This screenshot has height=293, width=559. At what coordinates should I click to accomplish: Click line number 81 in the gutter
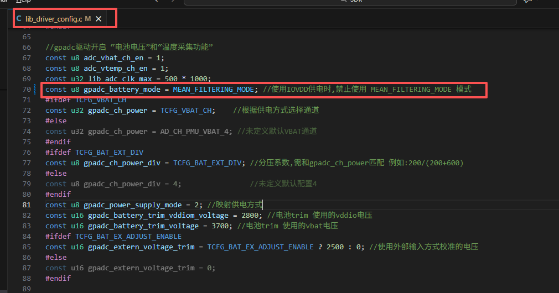pos(27,205)
